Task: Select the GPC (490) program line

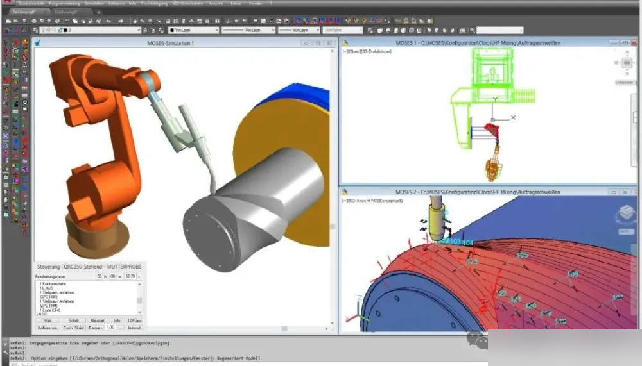Action: pos(49,297)
